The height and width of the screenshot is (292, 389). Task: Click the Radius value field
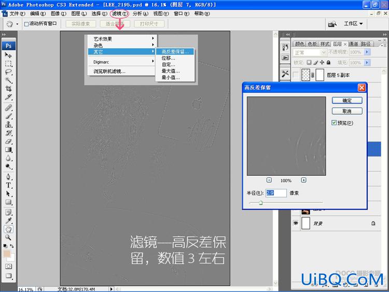276,193
